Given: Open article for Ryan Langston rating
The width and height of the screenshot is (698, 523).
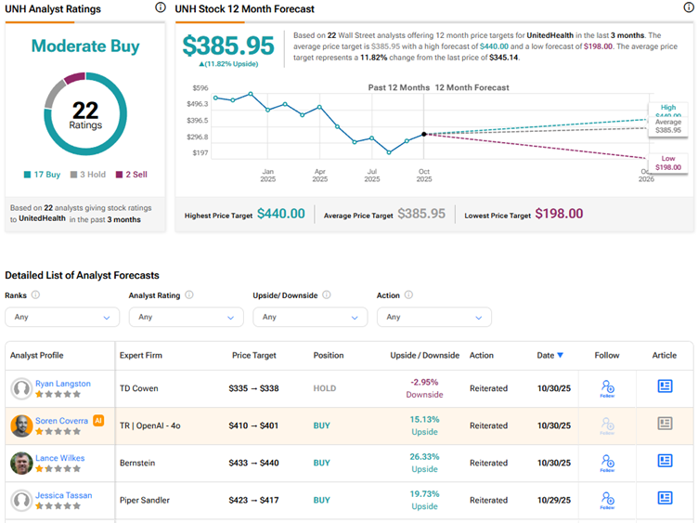Looking at the screenshot, I should [x=665, y=386].
